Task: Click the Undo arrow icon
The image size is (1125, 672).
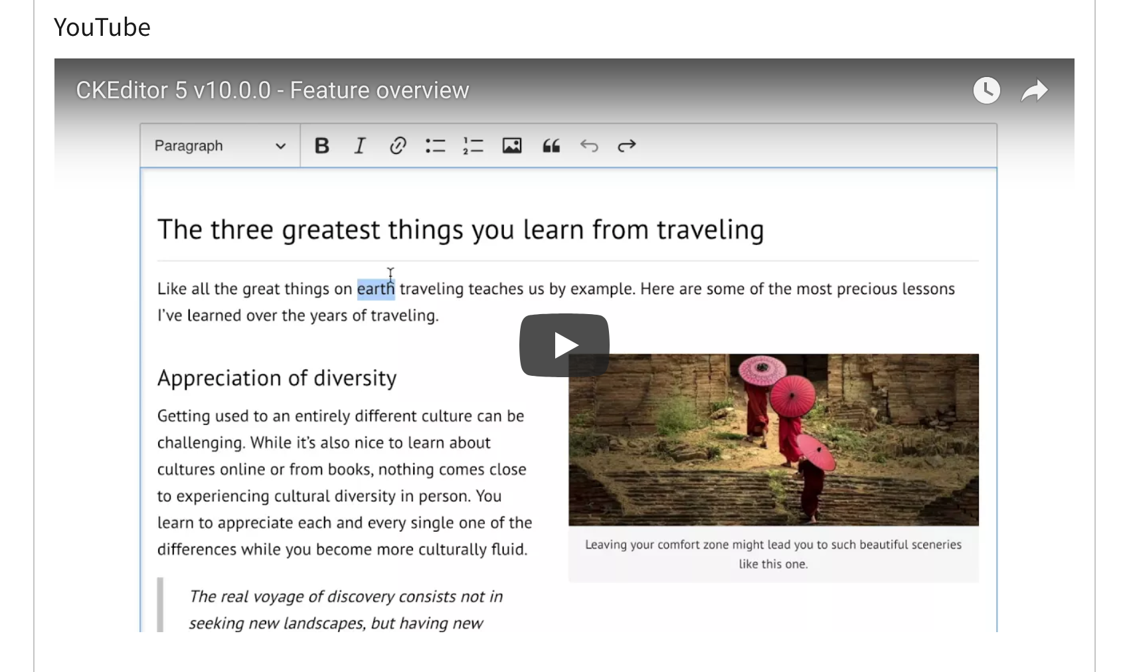Action: (x=589, y=145)
